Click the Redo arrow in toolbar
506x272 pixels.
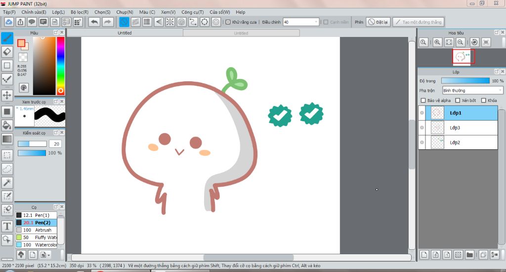pyautogui.click(x=107, y=22)
